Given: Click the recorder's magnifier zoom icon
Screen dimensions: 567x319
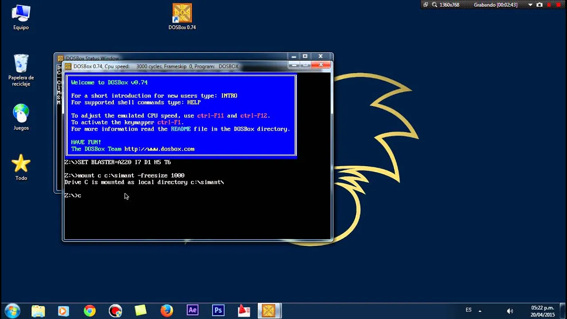Looking at the screenshot, I should pos(435,5).
